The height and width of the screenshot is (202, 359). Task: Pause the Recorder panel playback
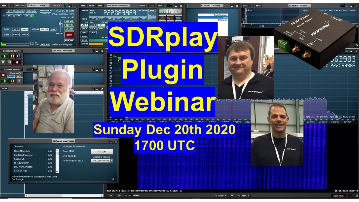pyautogui.click(x=12, y=56)
